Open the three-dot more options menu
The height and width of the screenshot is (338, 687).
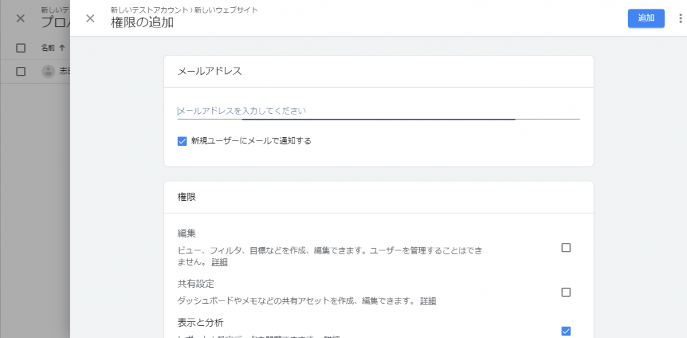(680, 18)
